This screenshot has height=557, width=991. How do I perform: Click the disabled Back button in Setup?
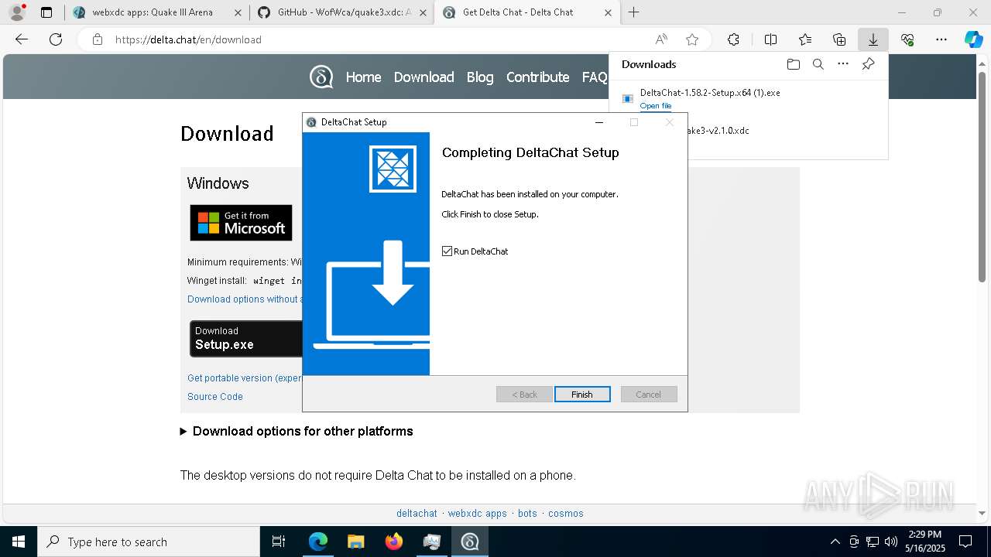point(524,395)
